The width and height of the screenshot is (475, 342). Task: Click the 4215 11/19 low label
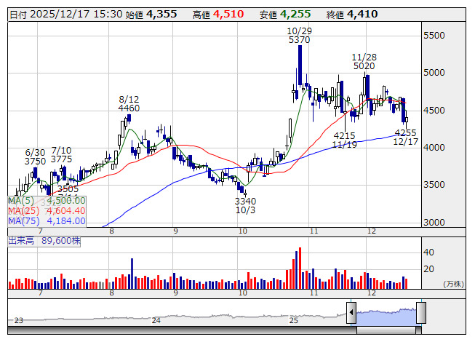[345, 140]
